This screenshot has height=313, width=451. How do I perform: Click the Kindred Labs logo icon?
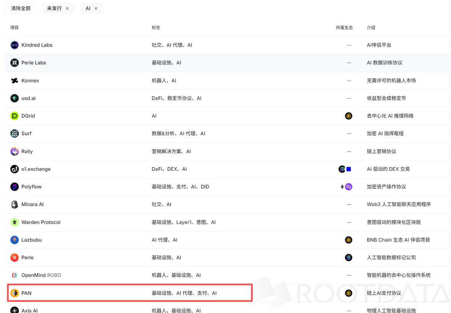(x=14, y=45)
